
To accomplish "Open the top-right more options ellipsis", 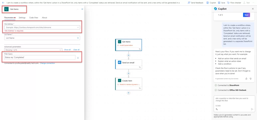I will tap(253, 3).
